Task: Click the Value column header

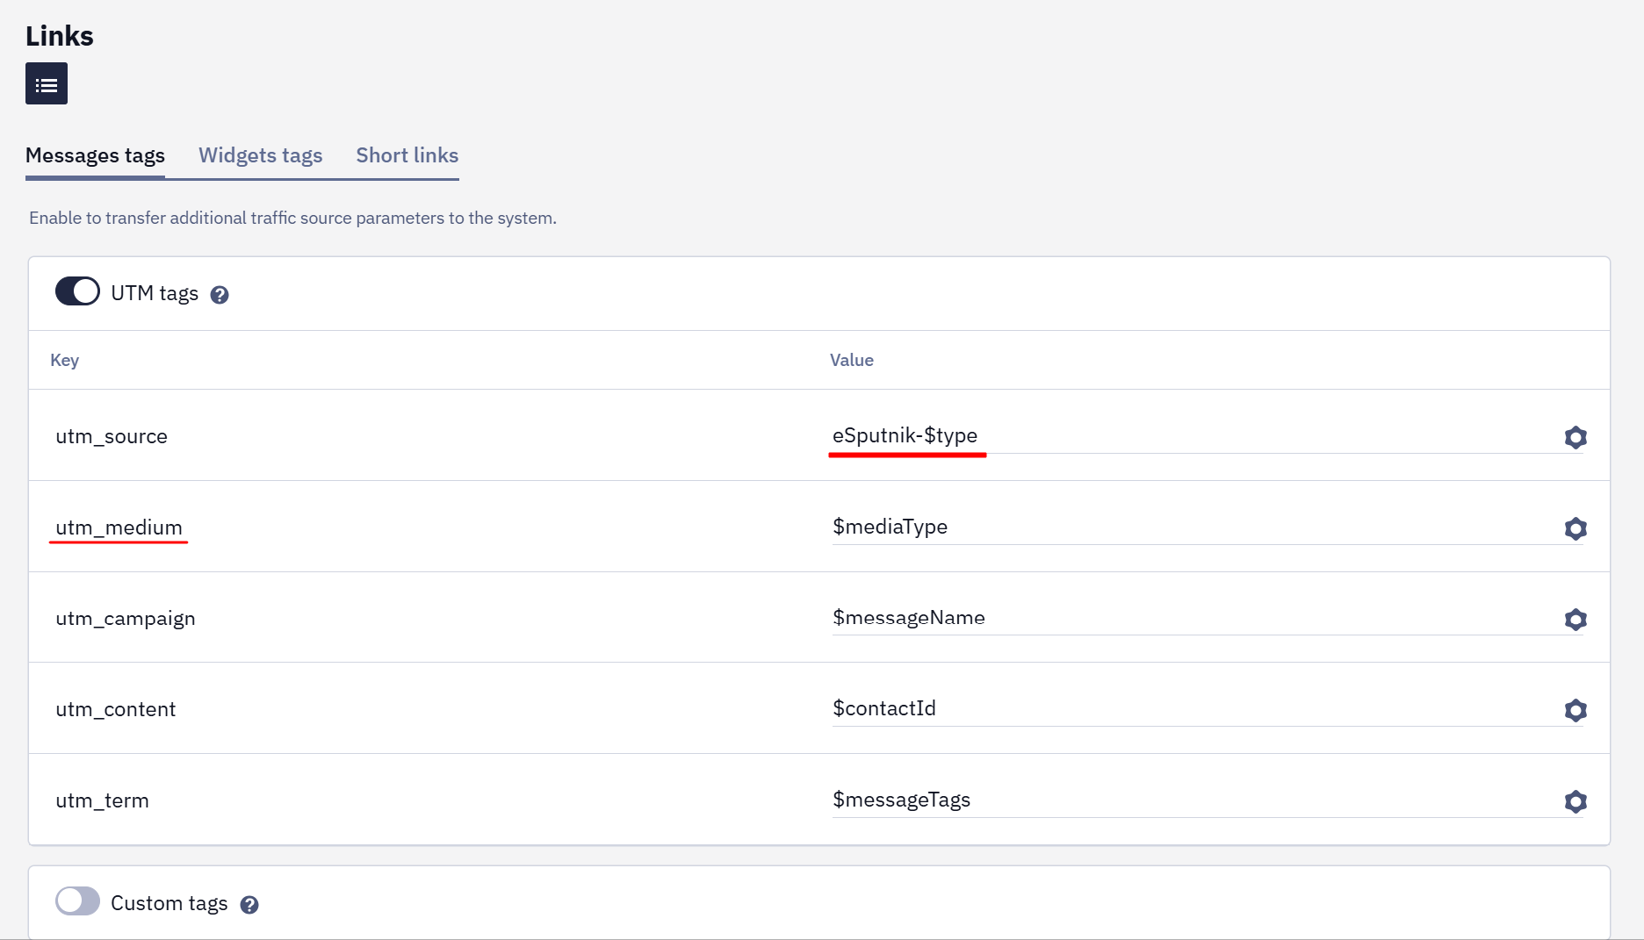Action: (852, 360)
